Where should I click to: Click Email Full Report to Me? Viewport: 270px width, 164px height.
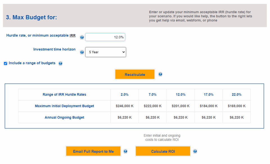[93, 151]
